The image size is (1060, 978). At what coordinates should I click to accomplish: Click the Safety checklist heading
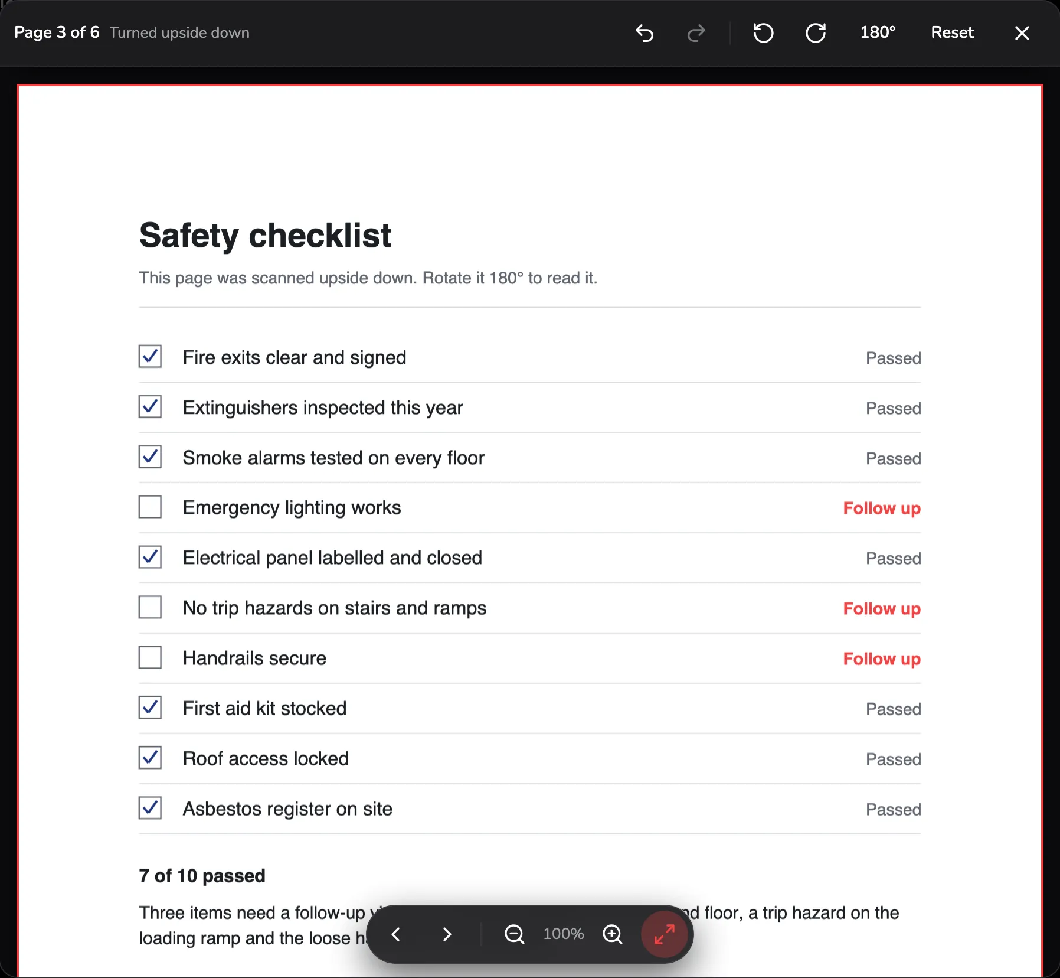265,236
